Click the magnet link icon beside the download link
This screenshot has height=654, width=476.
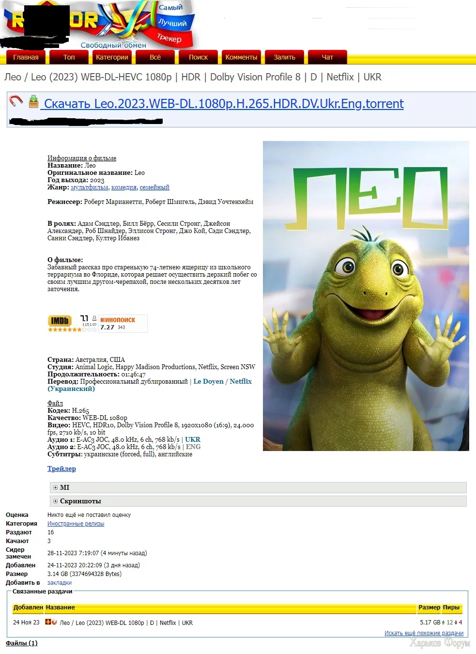pyautogui.click(x=16, y=101)
